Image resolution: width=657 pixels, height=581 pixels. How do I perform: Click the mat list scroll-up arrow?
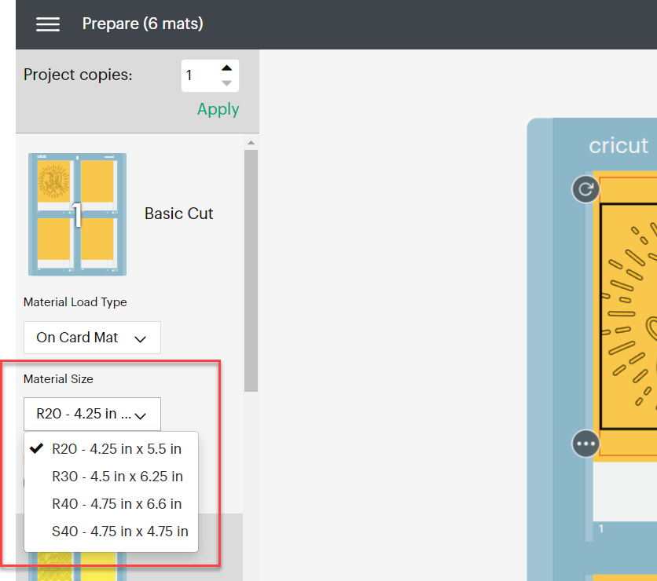(251, 143)
